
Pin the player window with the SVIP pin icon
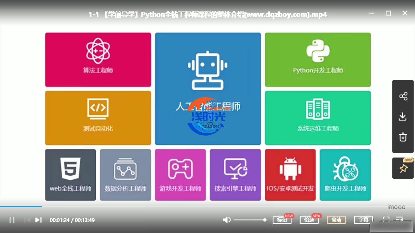(x=403, y=169)
